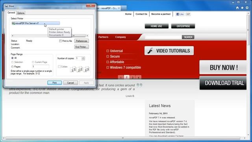Go to slide 1 in banner

[x=121, y=78]
